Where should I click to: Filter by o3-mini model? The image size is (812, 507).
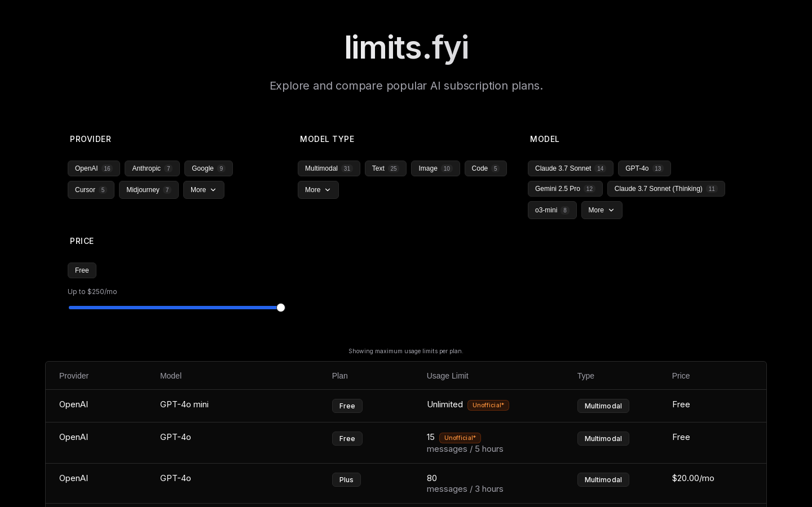(552, 210)
